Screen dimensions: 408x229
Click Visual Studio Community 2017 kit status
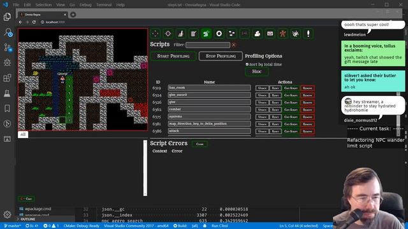[x=136, y=226]
